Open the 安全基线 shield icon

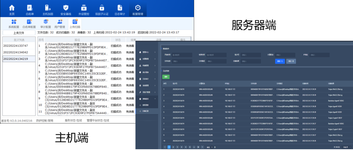click(x=66, y=9)
